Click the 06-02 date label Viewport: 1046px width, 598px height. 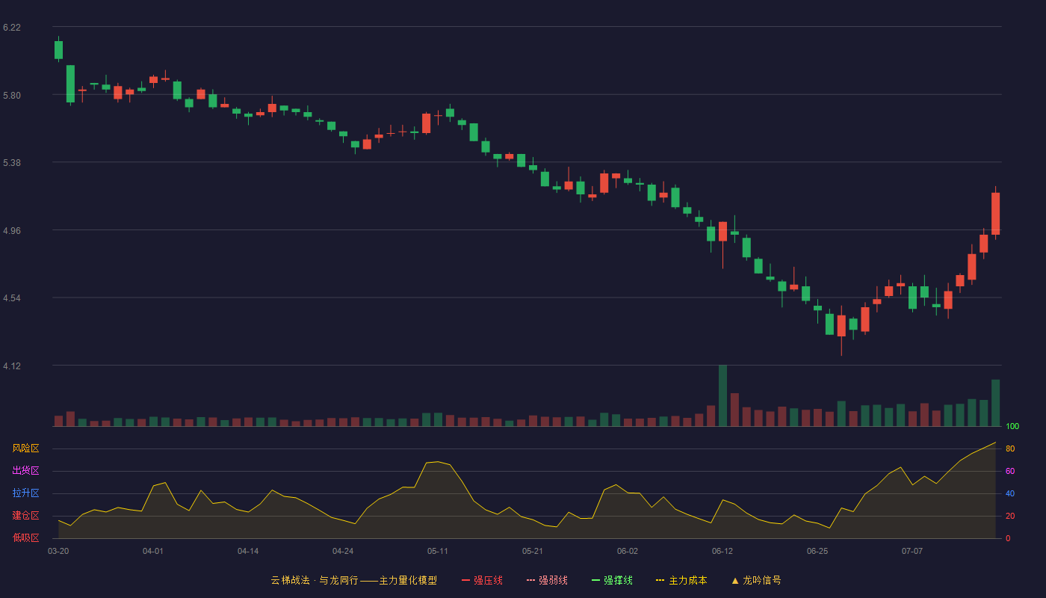(628, 551)
